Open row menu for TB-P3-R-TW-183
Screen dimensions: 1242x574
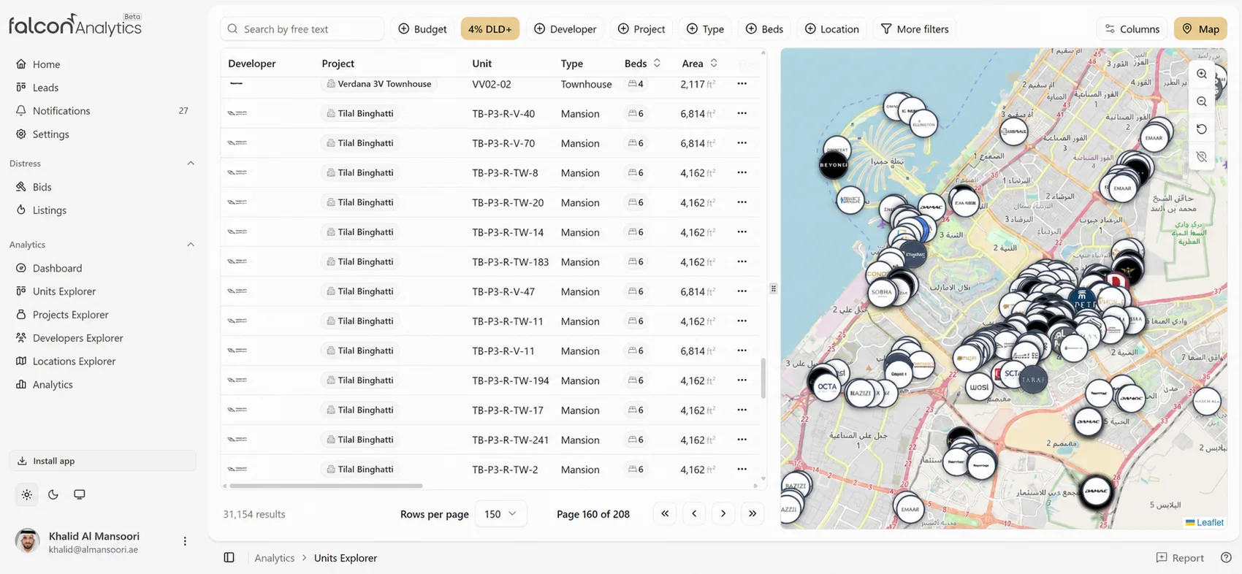click(x=742, y=261)
